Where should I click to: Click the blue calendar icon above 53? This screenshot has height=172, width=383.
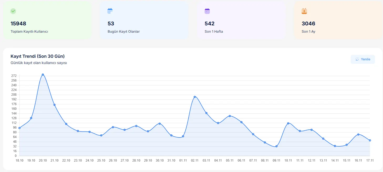110,11
